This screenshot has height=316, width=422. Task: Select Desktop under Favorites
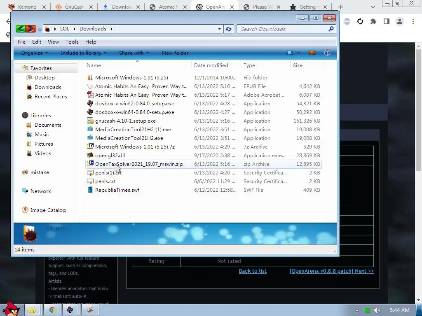[45, 78]
